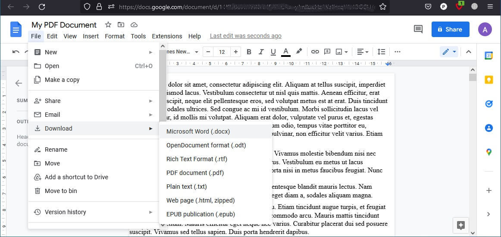501x237 pixels.
Task: Open the text alignment dropdown
Action: point(363,52)
